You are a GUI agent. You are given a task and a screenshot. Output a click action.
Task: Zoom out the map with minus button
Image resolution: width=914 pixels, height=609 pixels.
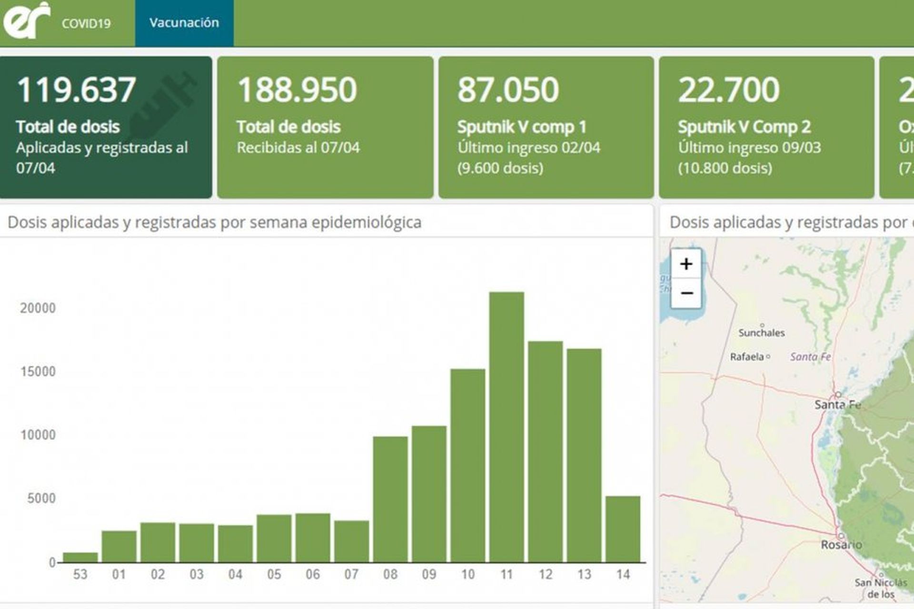coord(686,293)
